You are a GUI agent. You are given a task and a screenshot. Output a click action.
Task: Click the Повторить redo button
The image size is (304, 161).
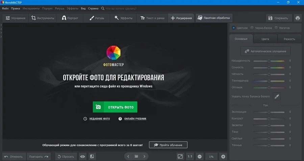coord(39,157)
